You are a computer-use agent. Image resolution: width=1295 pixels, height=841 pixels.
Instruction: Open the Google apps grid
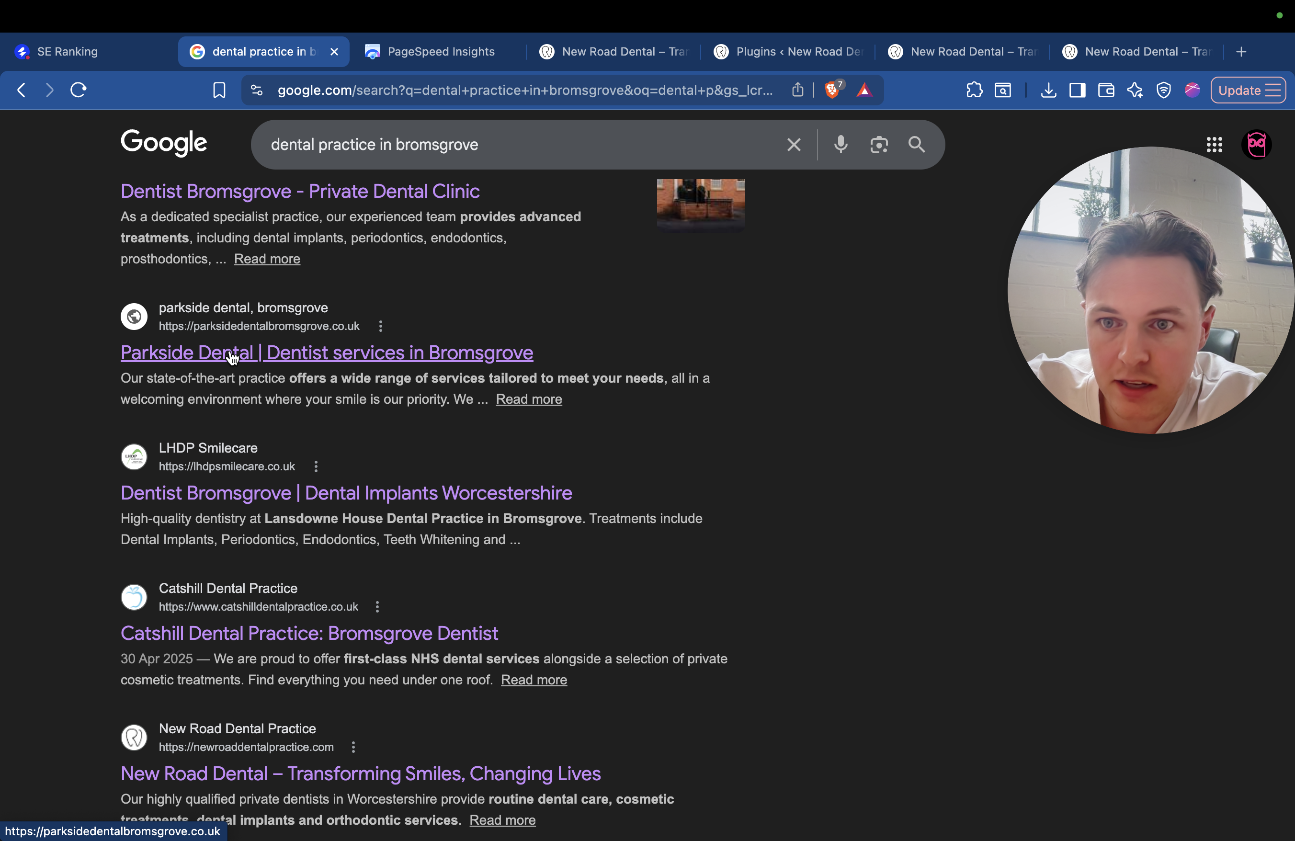[x=1214, y=145]
